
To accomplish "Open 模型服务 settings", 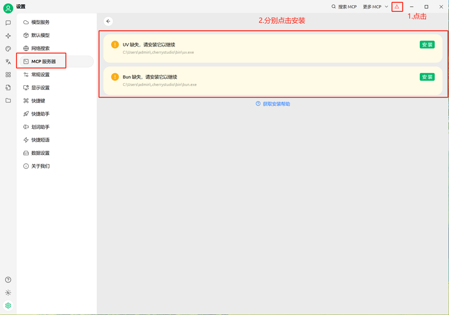I will [x=56, y=22].
